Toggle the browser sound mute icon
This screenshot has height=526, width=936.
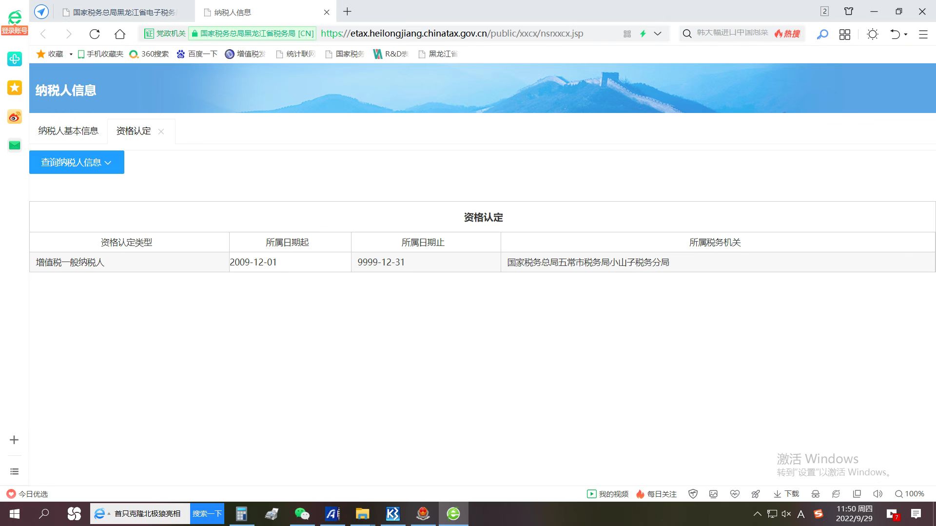pyautogui.click(x=877, y=494)
